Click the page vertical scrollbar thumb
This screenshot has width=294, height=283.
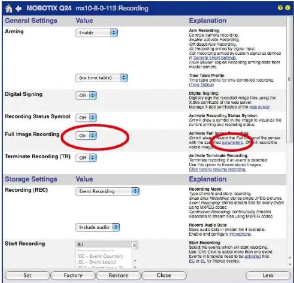(x=289, y=79)
